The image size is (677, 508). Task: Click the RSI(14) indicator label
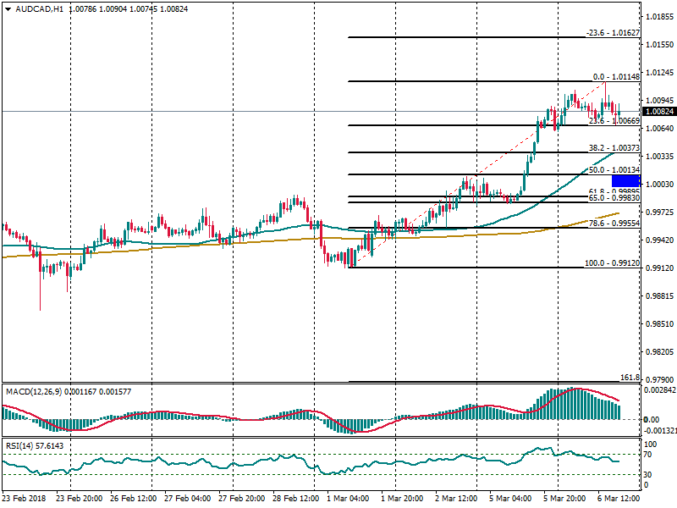(22, 444)
